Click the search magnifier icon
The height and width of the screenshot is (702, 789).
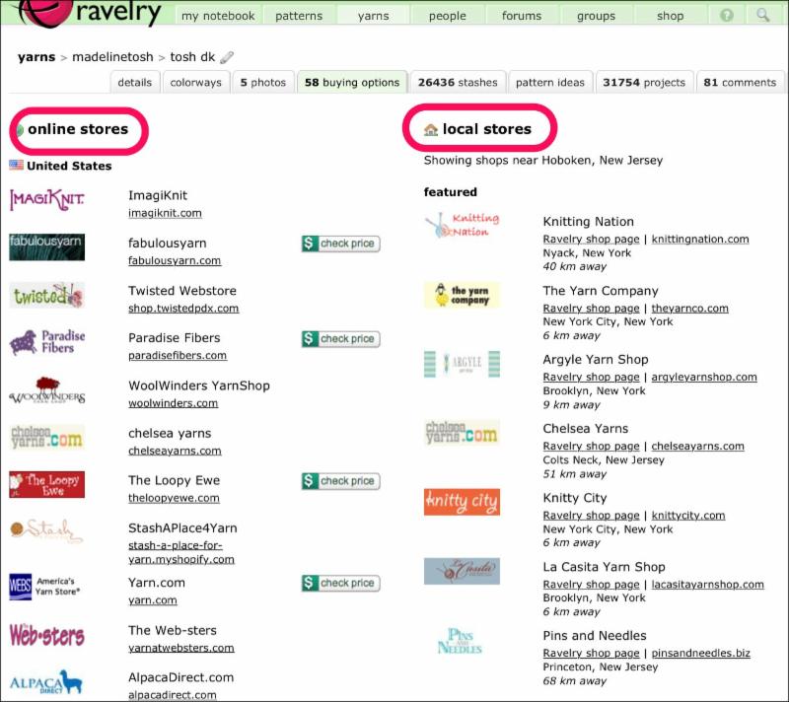click(x=762, y=16)
